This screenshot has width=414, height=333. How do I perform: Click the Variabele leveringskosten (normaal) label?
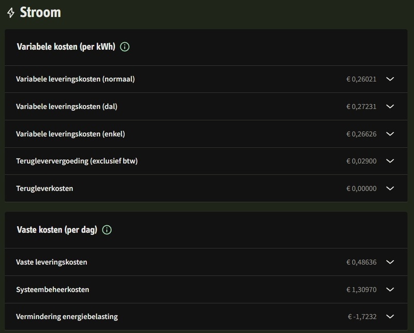pyautogui.click(x=75, y=79)
